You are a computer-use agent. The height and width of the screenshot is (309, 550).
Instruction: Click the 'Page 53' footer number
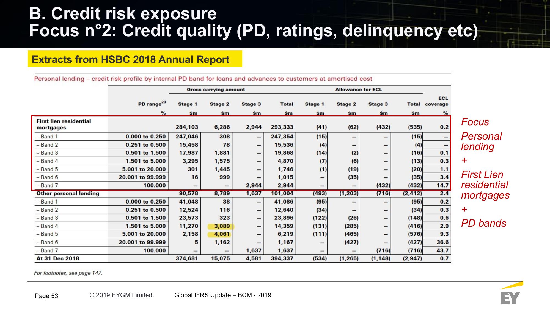[46, 296]
